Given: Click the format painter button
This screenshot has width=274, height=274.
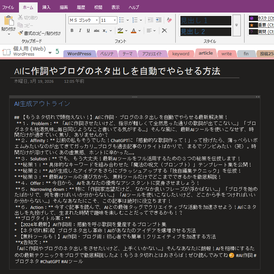Looking at the screenshot, I should tap(39, 33).
